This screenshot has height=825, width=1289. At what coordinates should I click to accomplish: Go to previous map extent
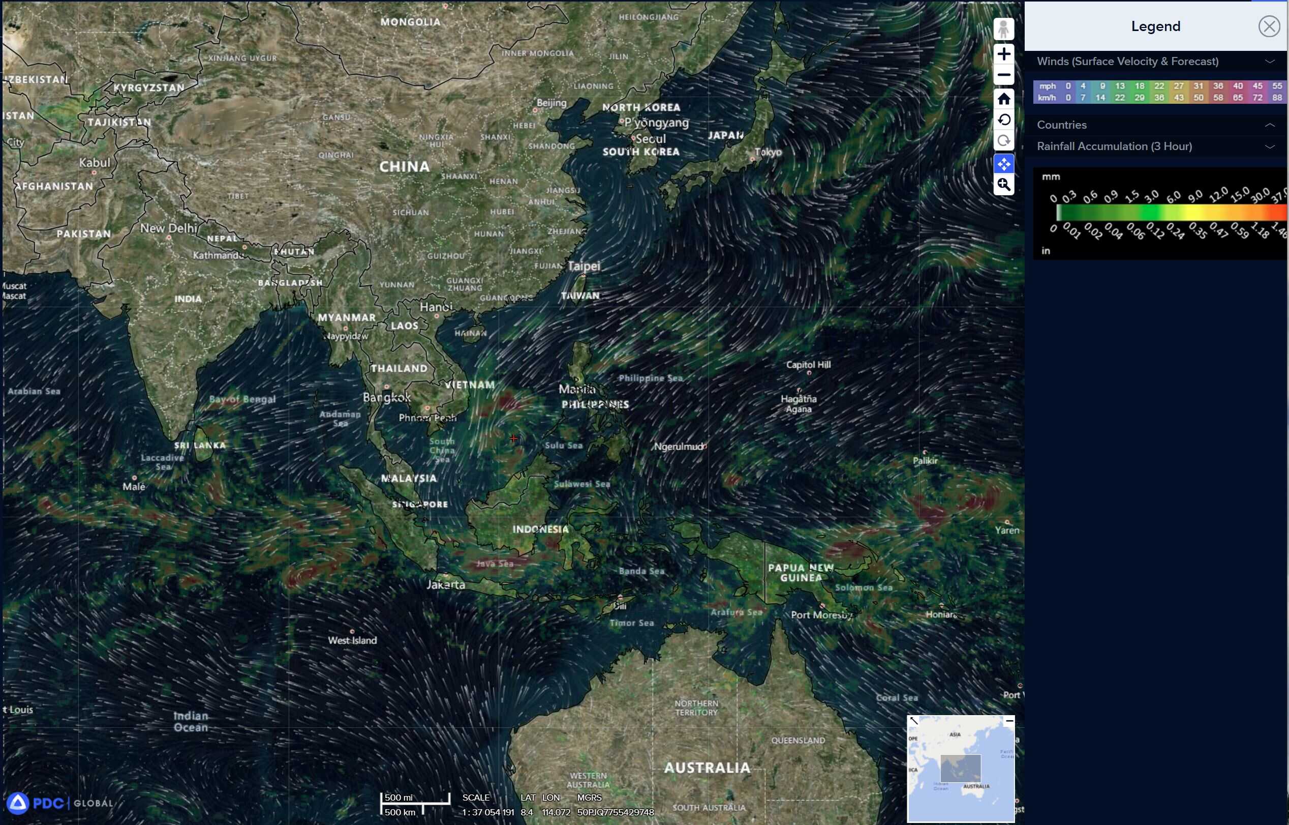tap(1004, 120)
